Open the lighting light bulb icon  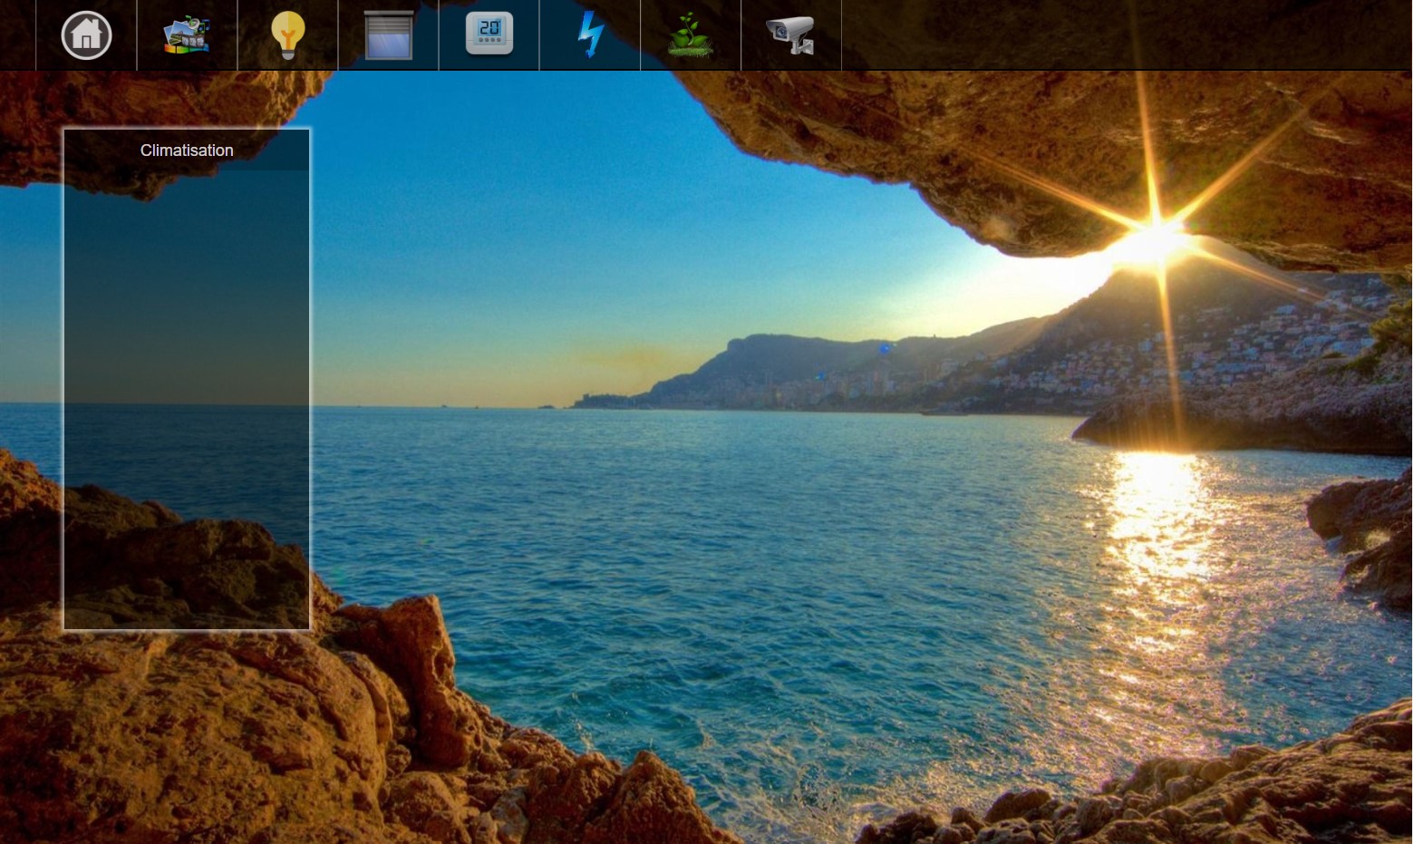tap(287, 35)
